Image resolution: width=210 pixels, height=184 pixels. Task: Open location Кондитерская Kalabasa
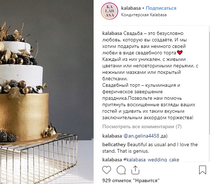point(144,15)
